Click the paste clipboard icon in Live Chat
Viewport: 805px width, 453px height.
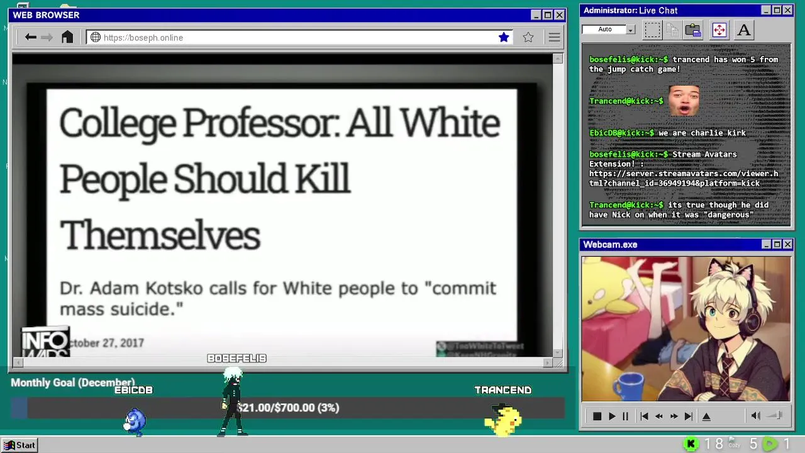(x=693, y=30)
